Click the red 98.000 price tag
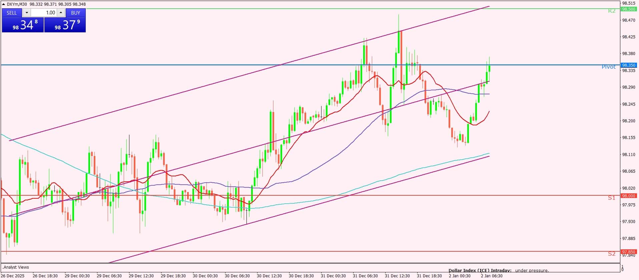This screenshot has height=280, width=639. click(629, 196)
